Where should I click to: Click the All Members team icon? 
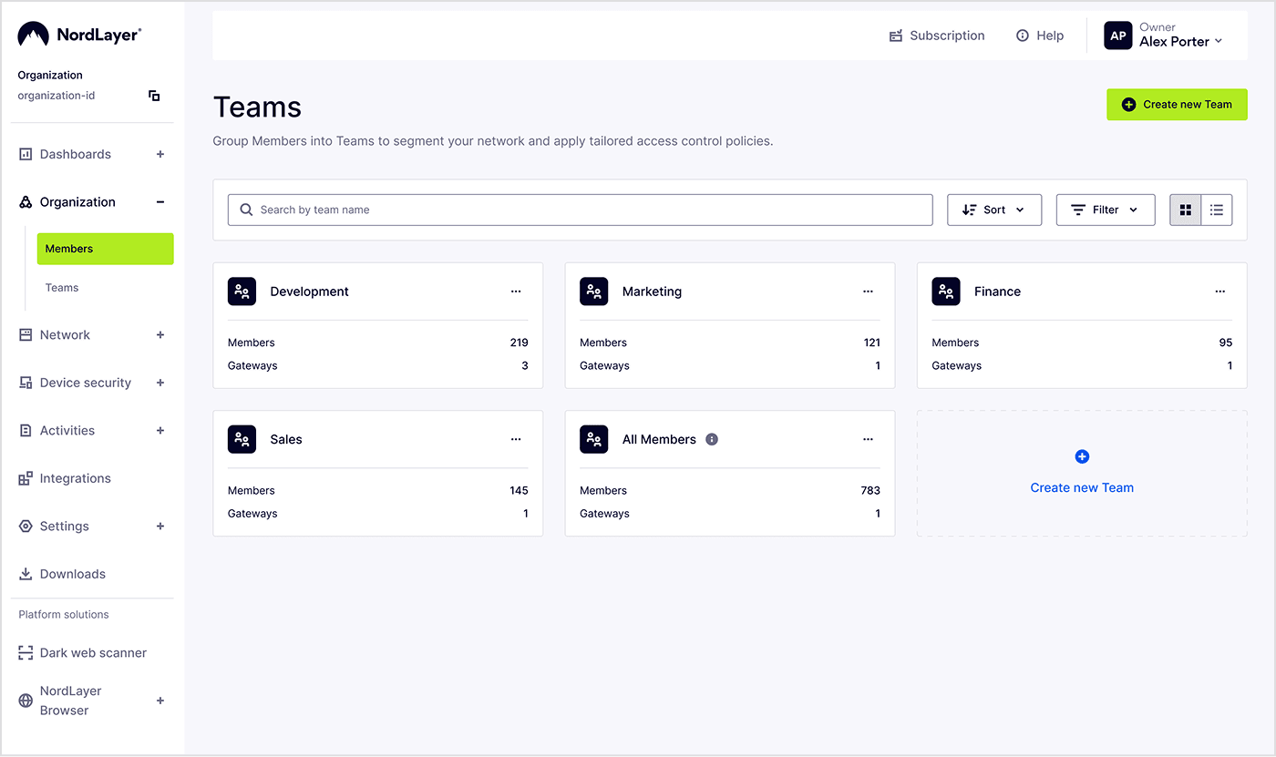(594, 439)
